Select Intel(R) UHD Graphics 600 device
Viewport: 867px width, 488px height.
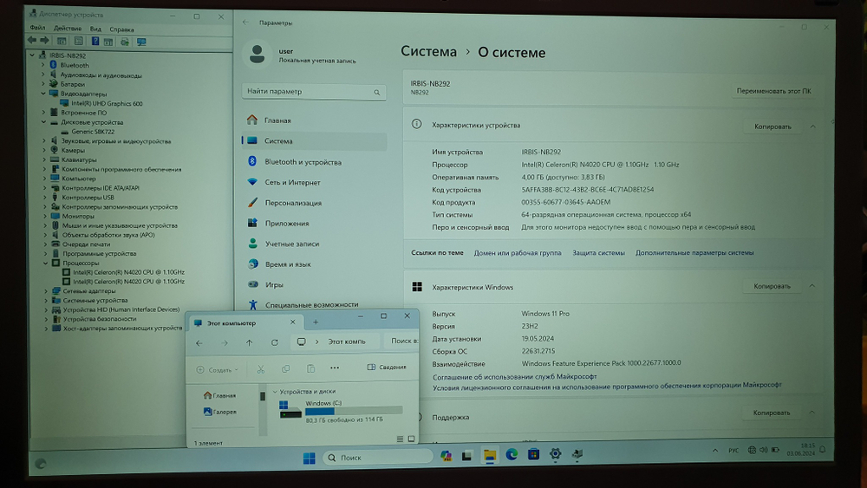[106, 103]
